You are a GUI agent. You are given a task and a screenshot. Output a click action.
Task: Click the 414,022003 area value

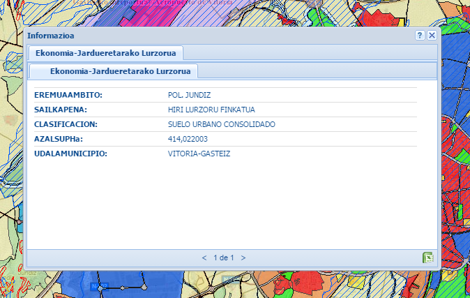(x=188, y=139)
